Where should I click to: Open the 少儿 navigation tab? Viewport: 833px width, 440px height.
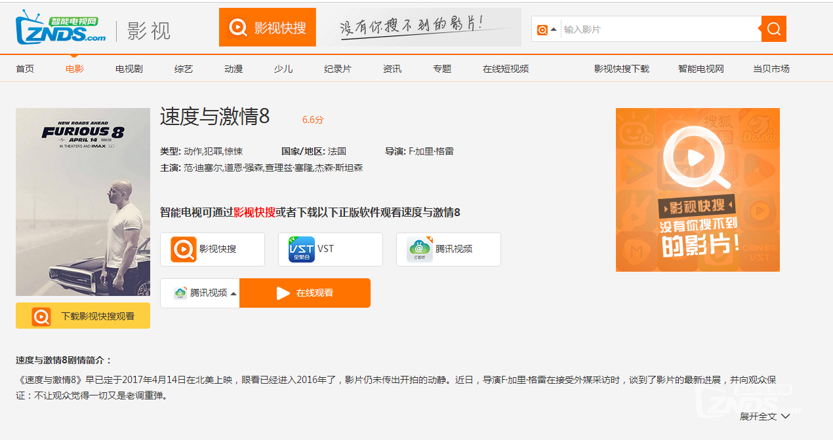tap(283, 69)
